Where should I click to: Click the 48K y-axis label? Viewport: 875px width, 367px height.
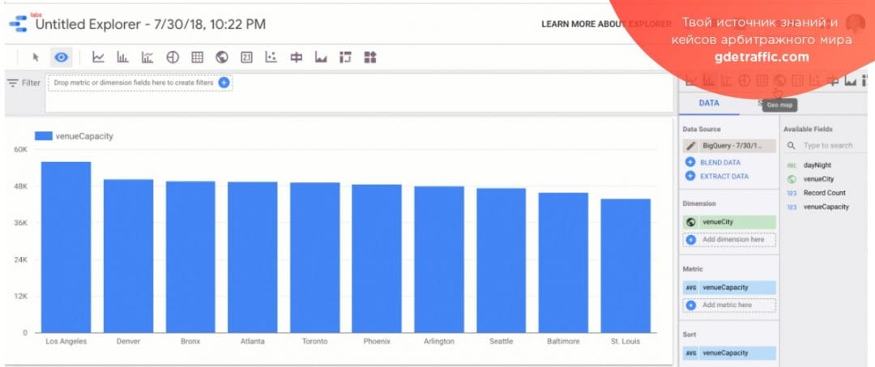pos(20,186)
